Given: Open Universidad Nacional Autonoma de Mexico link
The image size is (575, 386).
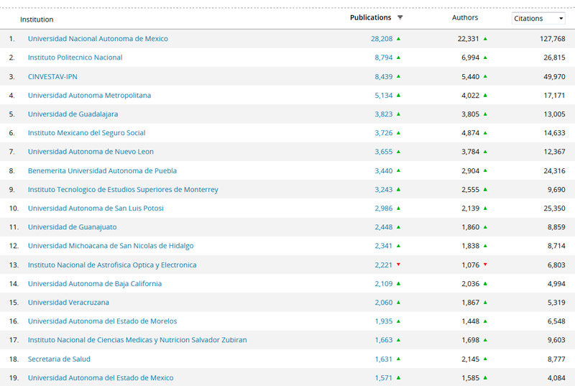Looking at the screenshot, I should 98,39.
